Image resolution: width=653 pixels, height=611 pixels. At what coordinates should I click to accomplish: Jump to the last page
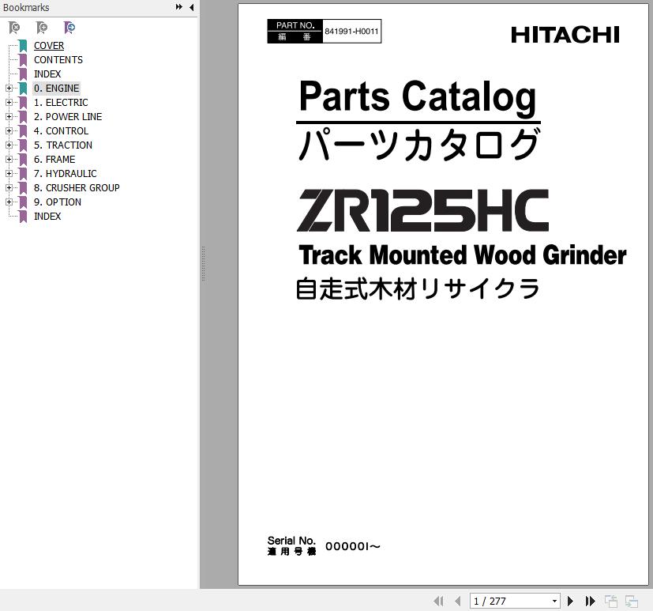click(x=590, y=601)
